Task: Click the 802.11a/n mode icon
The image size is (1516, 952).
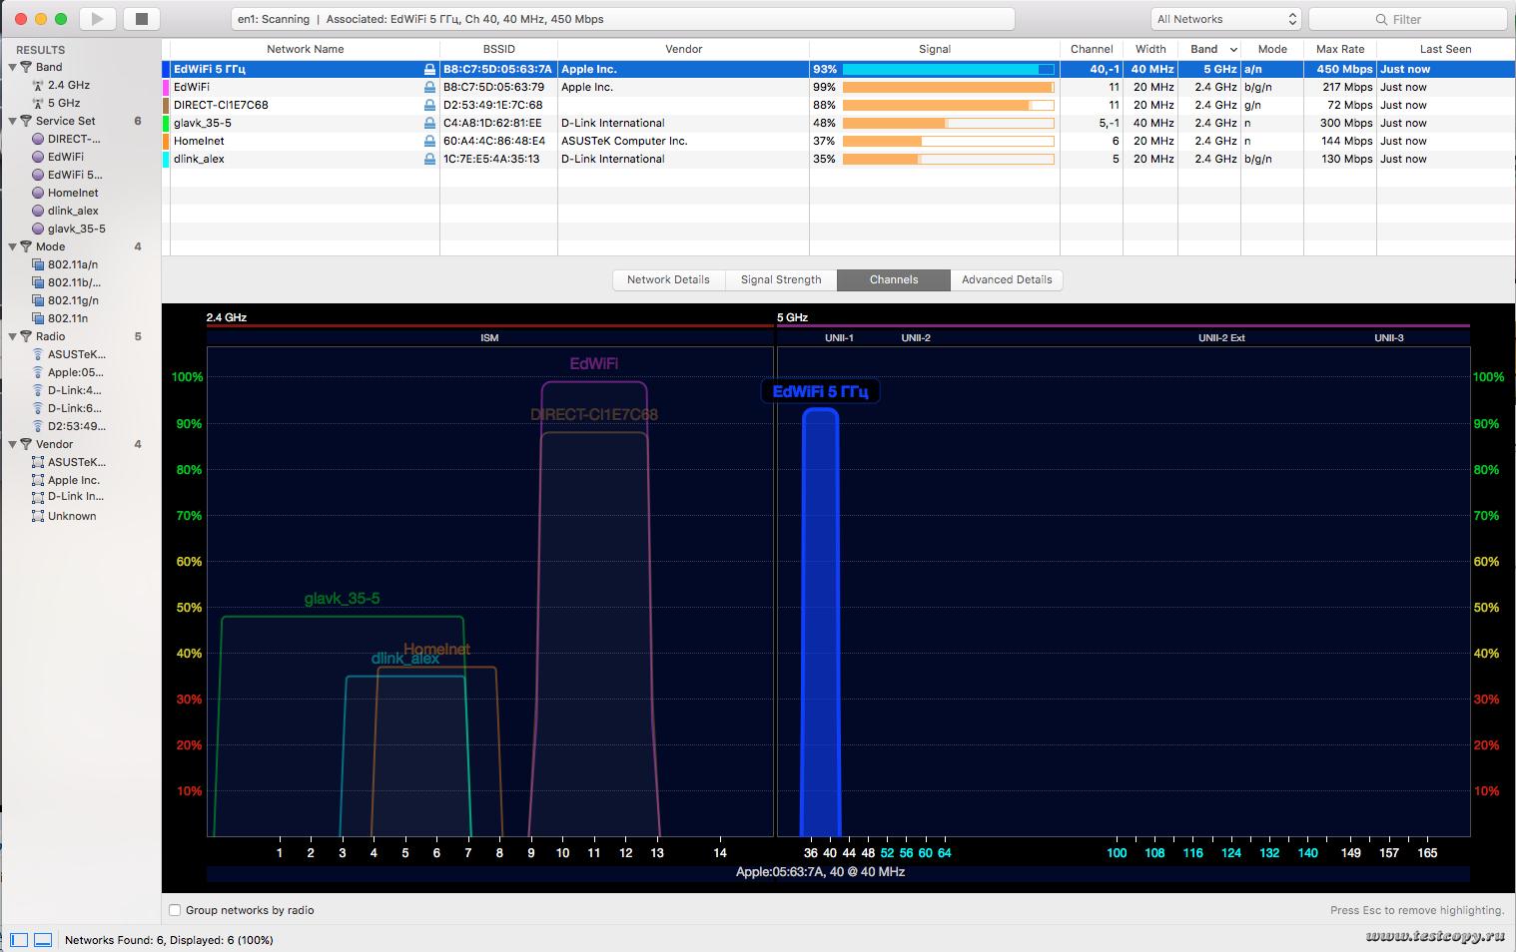Action: point(38,264)
